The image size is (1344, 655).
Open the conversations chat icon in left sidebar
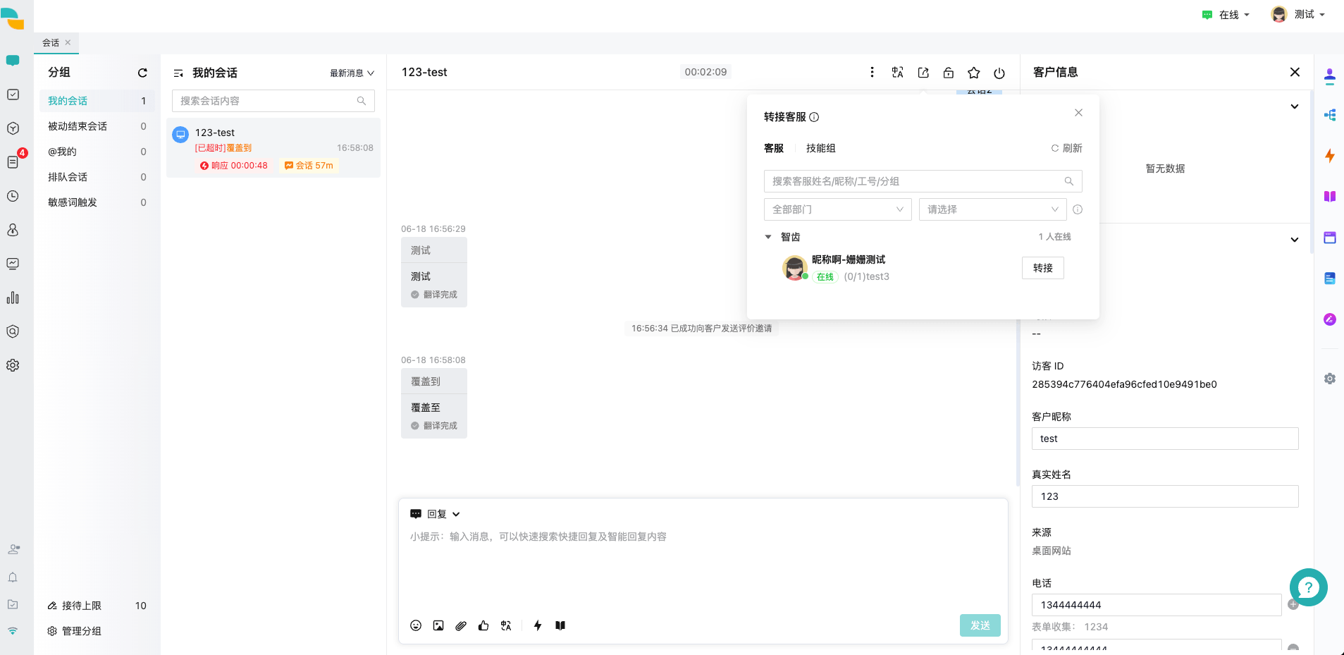(x=13, y=61)
